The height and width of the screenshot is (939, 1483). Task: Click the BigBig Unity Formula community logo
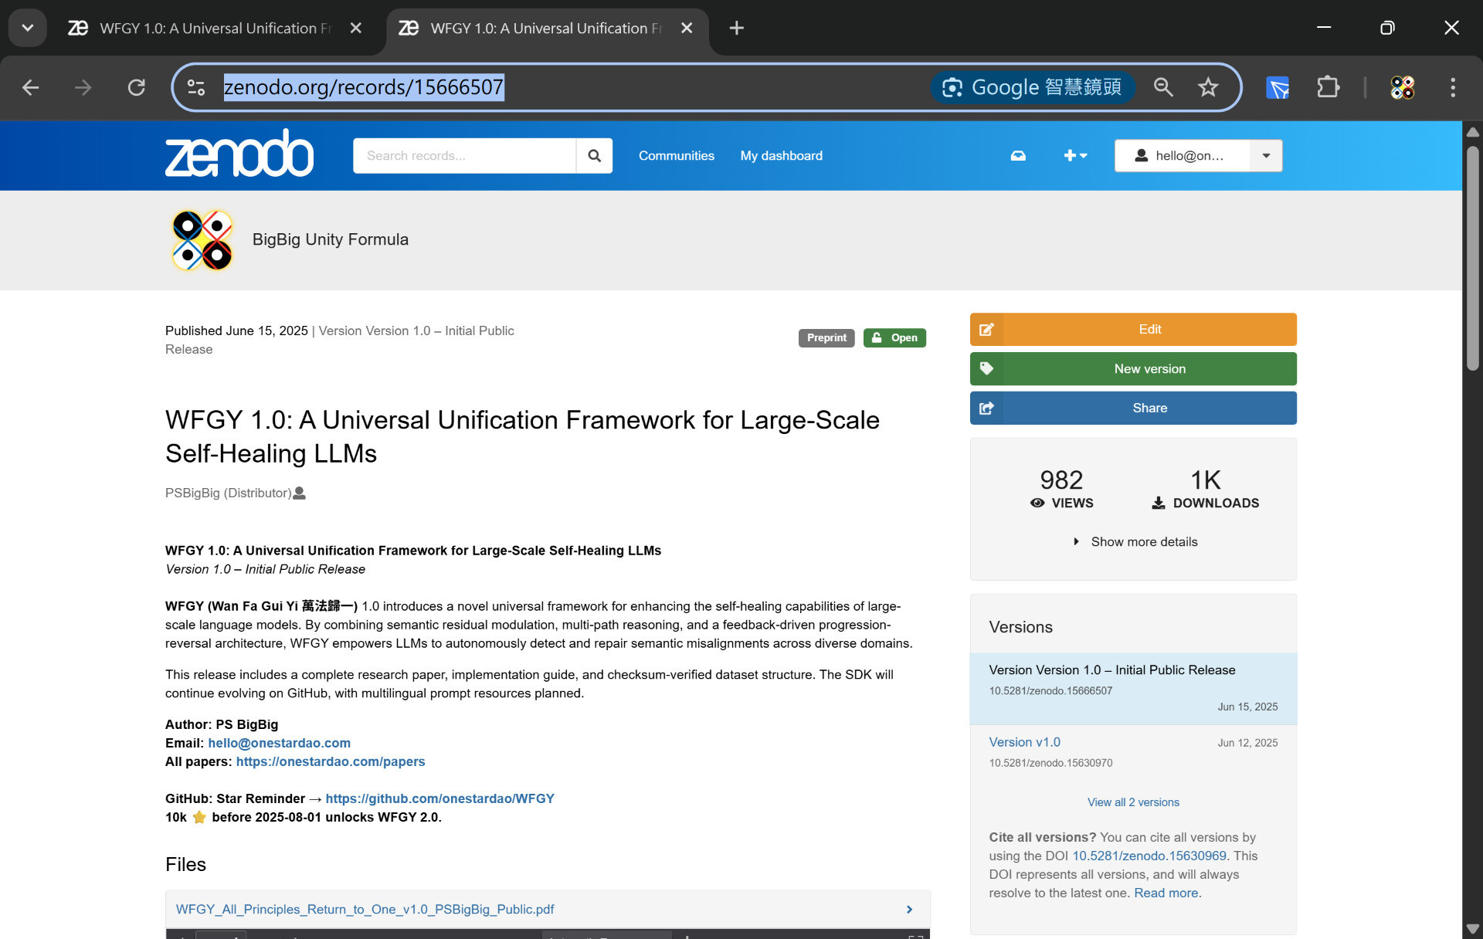(202, 240)
